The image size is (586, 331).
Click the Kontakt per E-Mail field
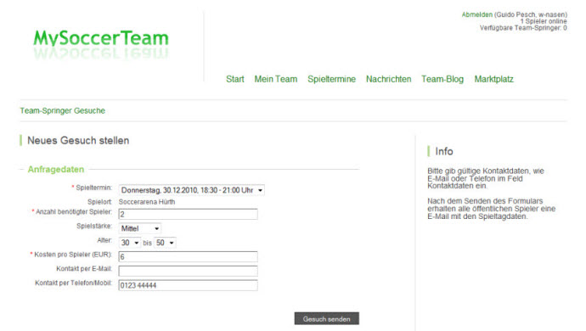point(188,271)
